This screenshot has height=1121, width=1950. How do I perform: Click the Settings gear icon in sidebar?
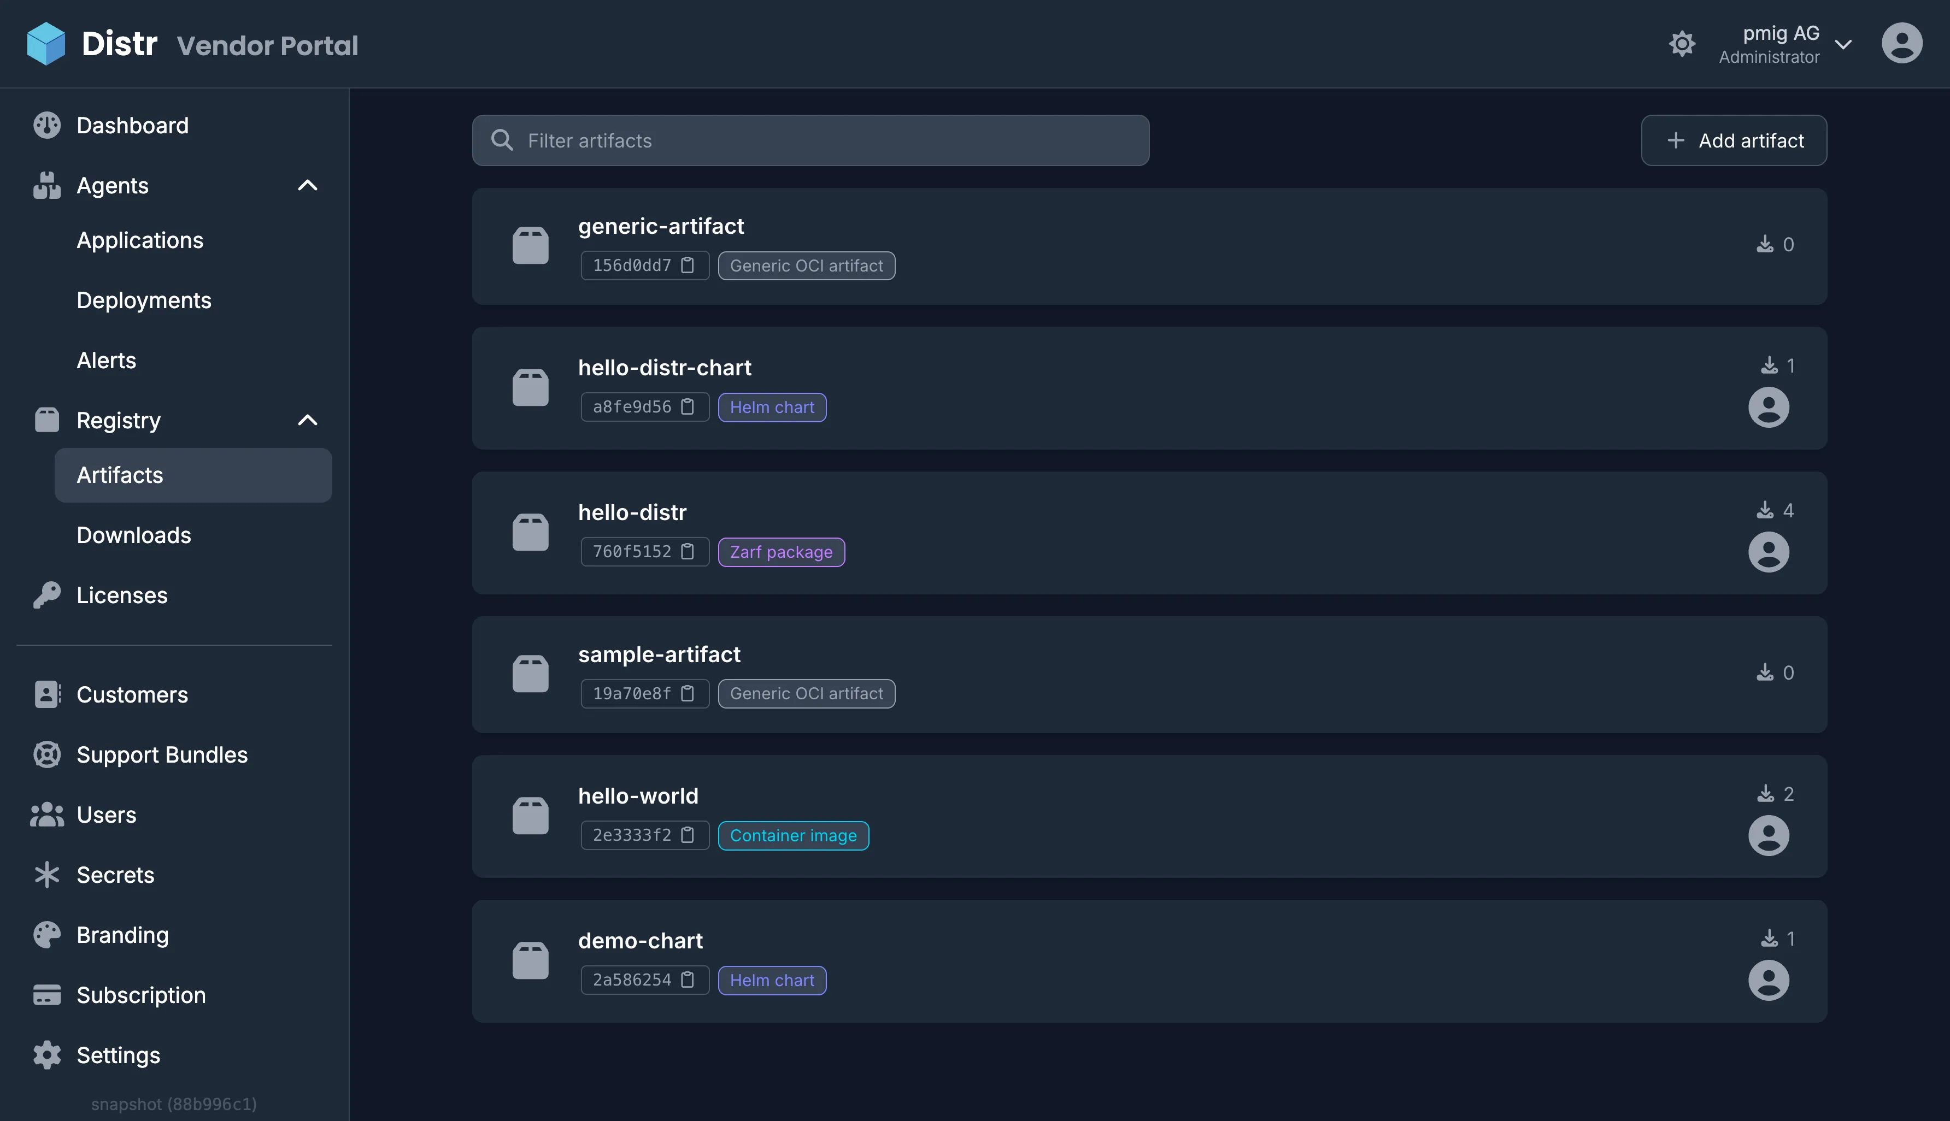click(x=47, y=1055)
